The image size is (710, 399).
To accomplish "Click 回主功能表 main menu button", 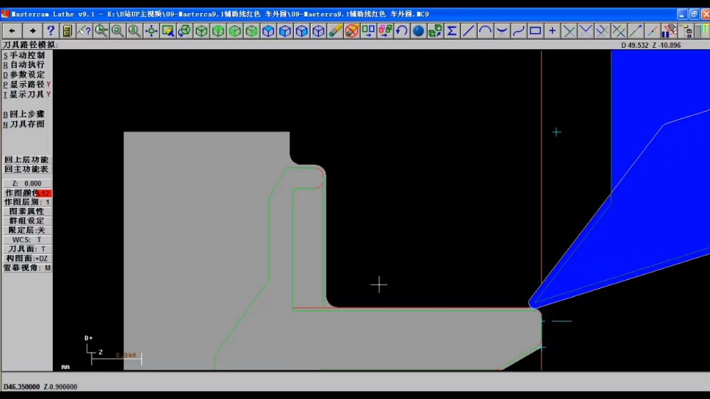I will click(27, 169).
